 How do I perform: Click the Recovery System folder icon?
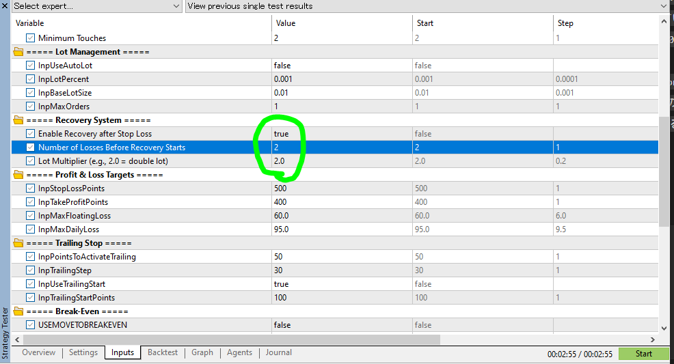coord(18,120)
